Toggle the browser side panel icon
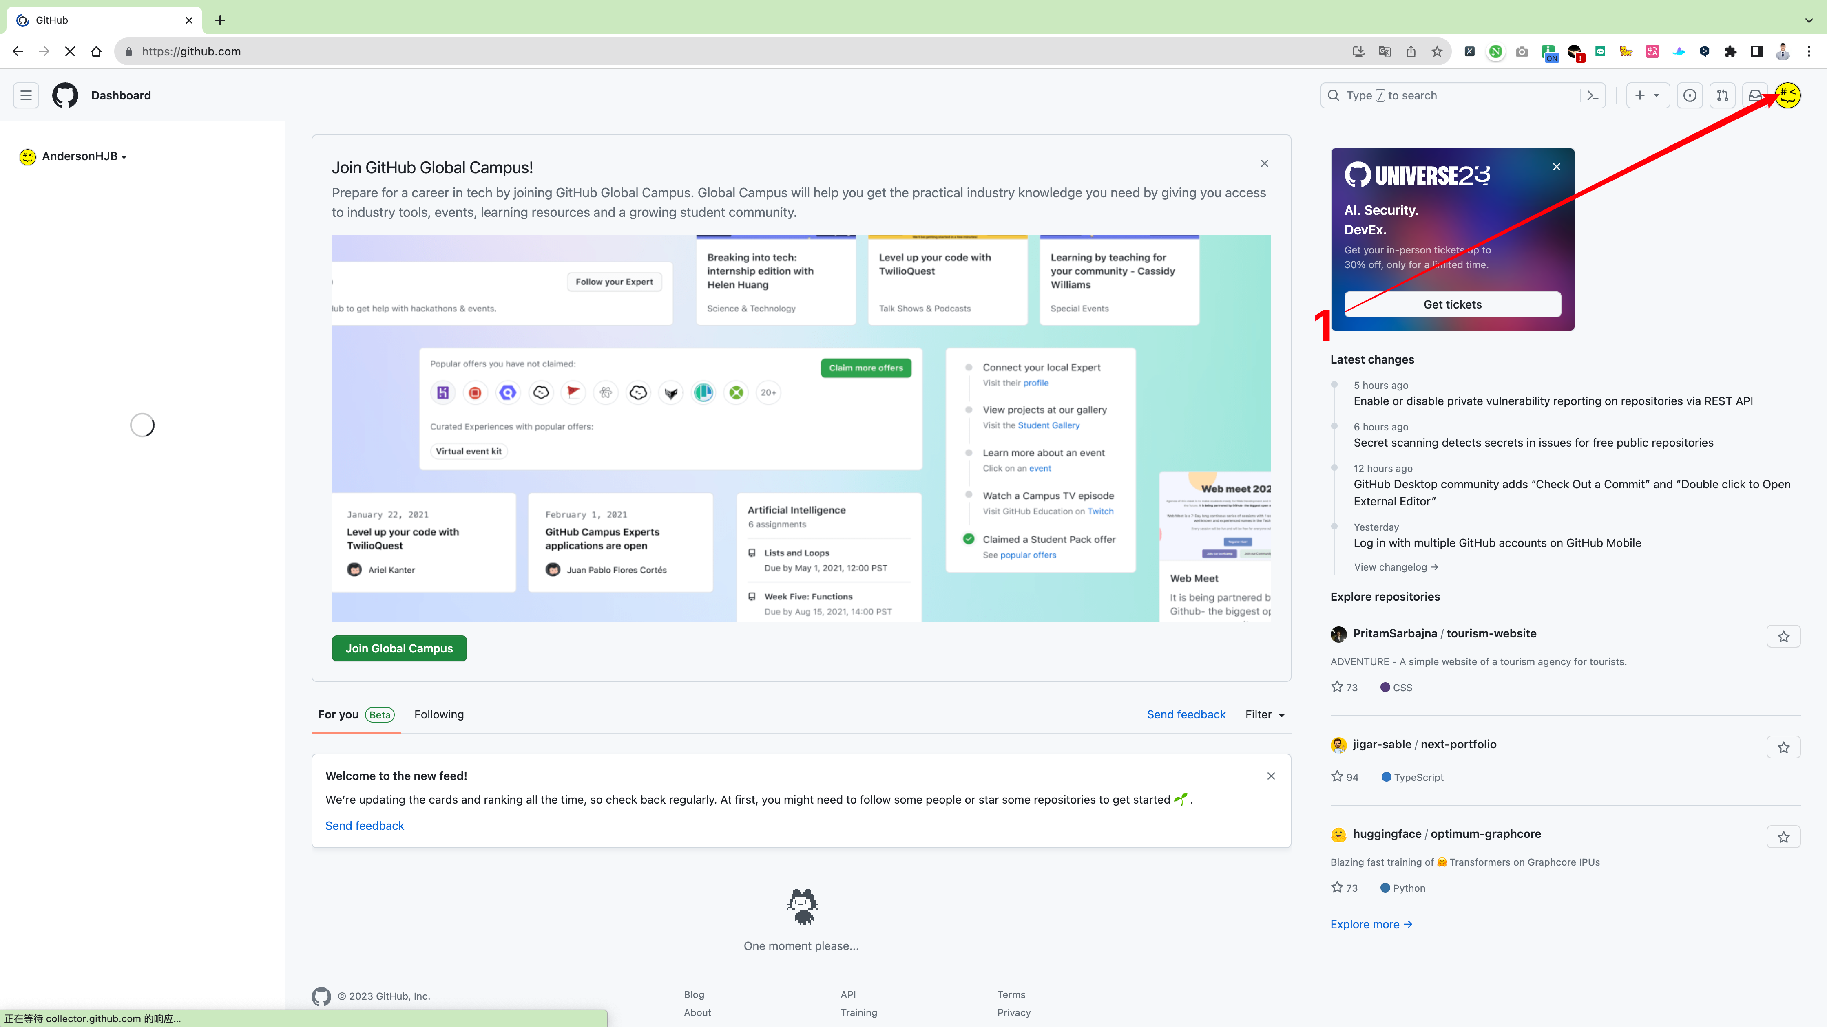 tap(1757, 51)
